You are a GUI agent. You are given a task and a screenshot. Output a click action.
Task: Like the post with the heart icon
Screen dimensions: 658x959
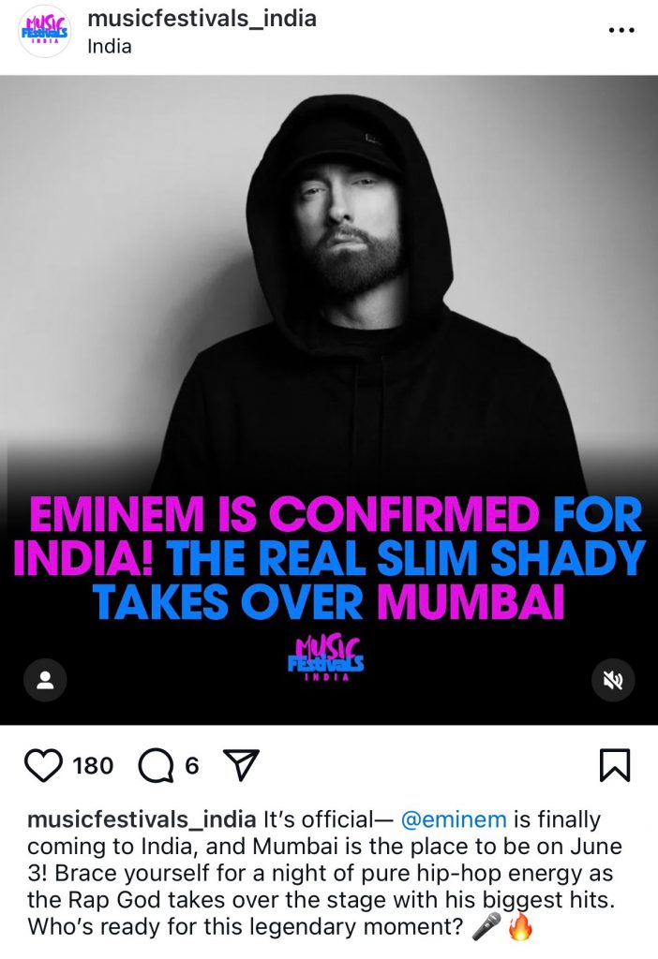click(44, 766)
